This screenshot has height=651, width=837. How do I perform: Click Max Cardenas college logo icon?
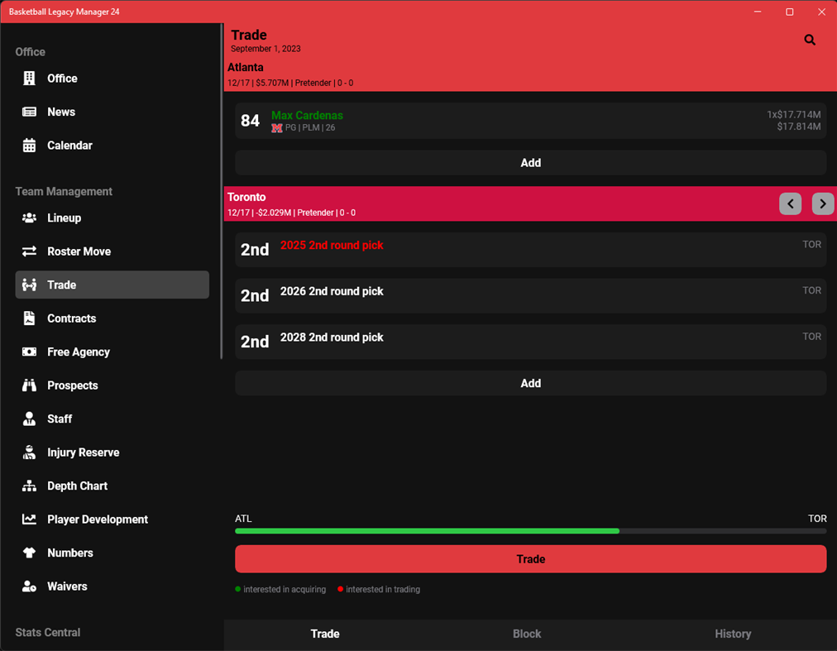276,128
